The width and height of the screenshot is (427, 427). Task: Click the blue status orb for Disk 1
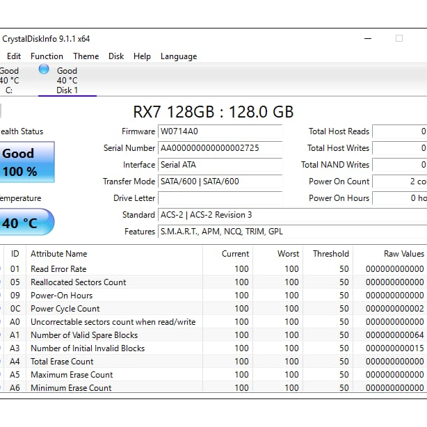pos(44,69)
